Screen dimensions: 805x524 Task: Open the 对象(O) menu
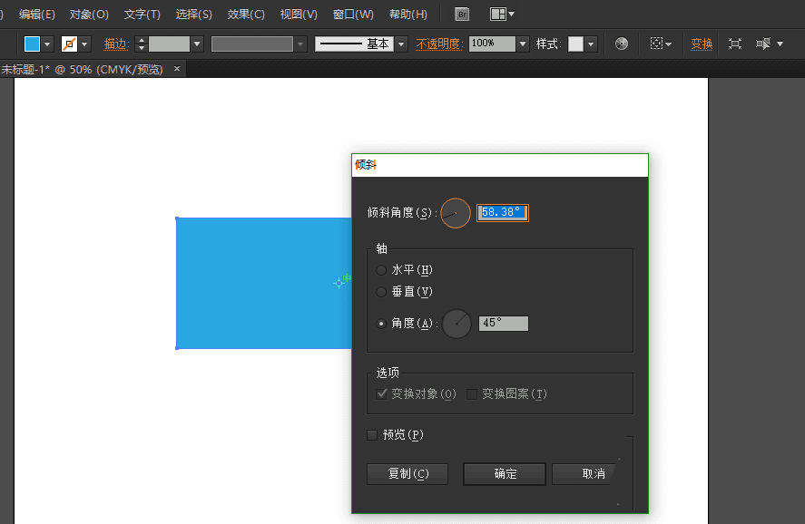click(x=89, y=15)
